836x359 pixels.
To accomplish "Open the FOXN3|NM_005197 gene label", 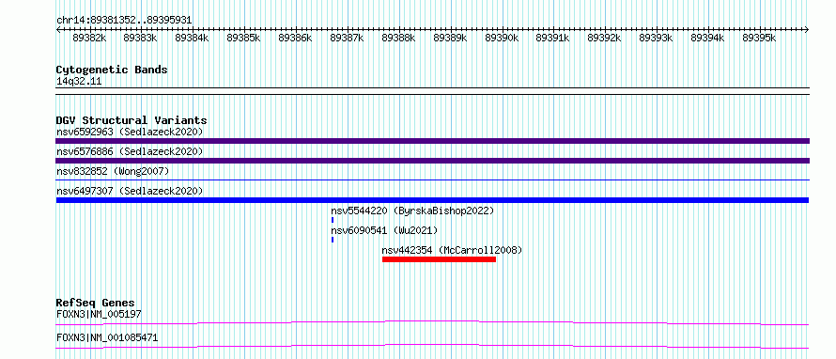I will pyautogui.click(x=99, y=314).
